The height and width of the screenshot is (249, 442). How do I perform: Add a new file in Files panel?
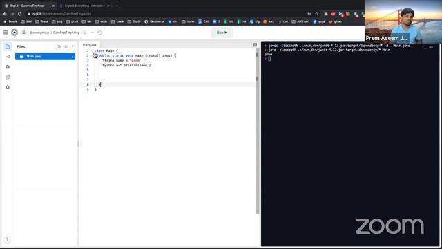pos(59,46)
